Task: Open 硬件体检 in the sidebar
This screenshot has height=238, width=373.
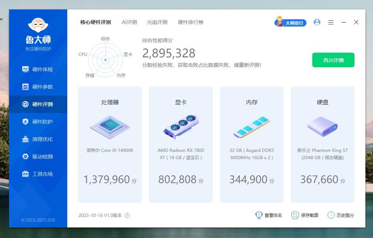Action: 38,69
